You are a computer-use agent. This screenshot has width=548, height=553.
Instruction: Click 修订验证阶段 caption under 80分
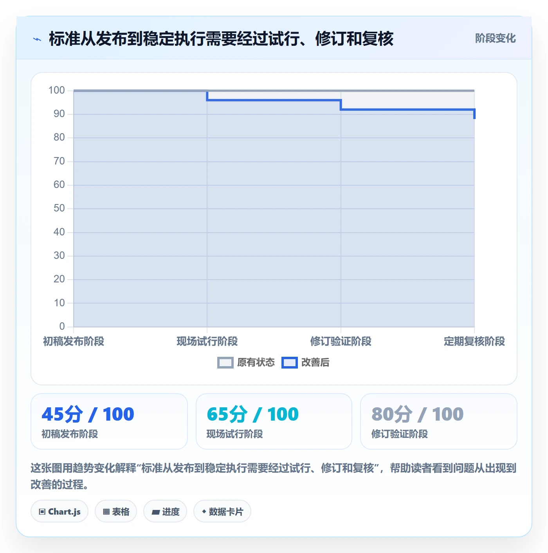399,434
